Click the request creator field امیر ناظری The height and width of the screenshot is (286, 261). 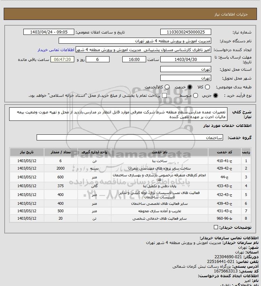[x=143, y=50]
